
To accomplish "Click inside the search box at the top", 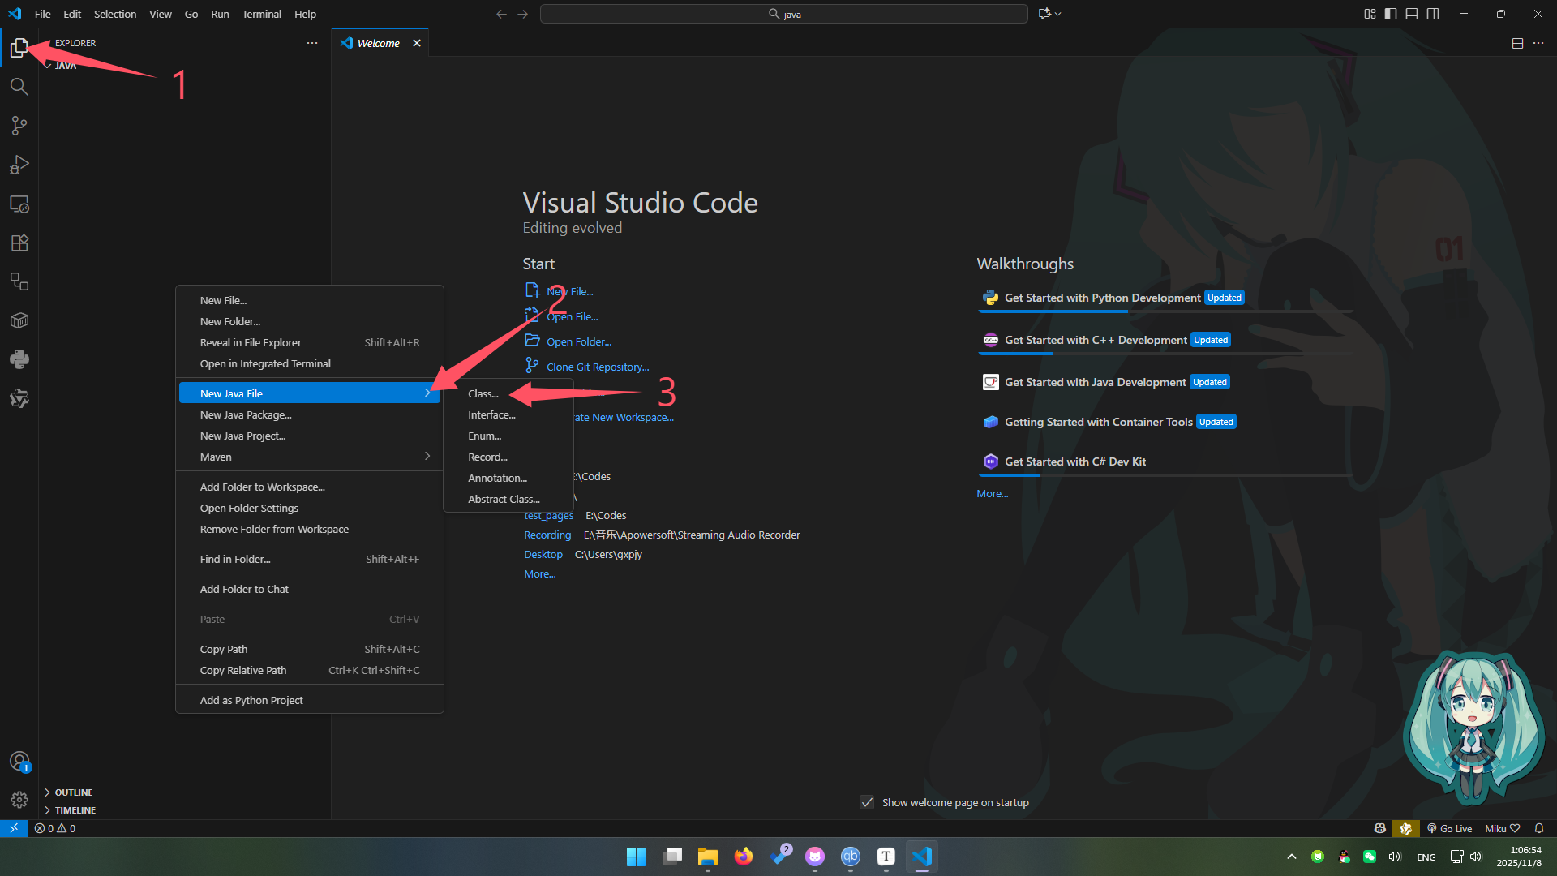I will coord(783,14).
